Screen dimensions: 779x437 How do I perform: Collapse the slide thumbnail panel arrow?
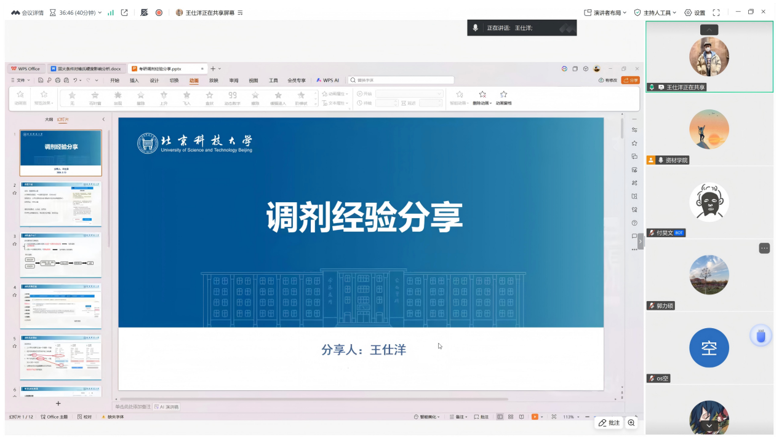(x=103, y=119)
